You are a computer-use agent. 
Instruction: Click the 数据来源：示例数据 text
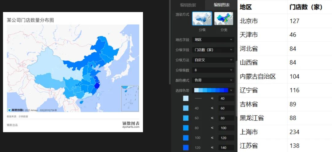(17, 116)
